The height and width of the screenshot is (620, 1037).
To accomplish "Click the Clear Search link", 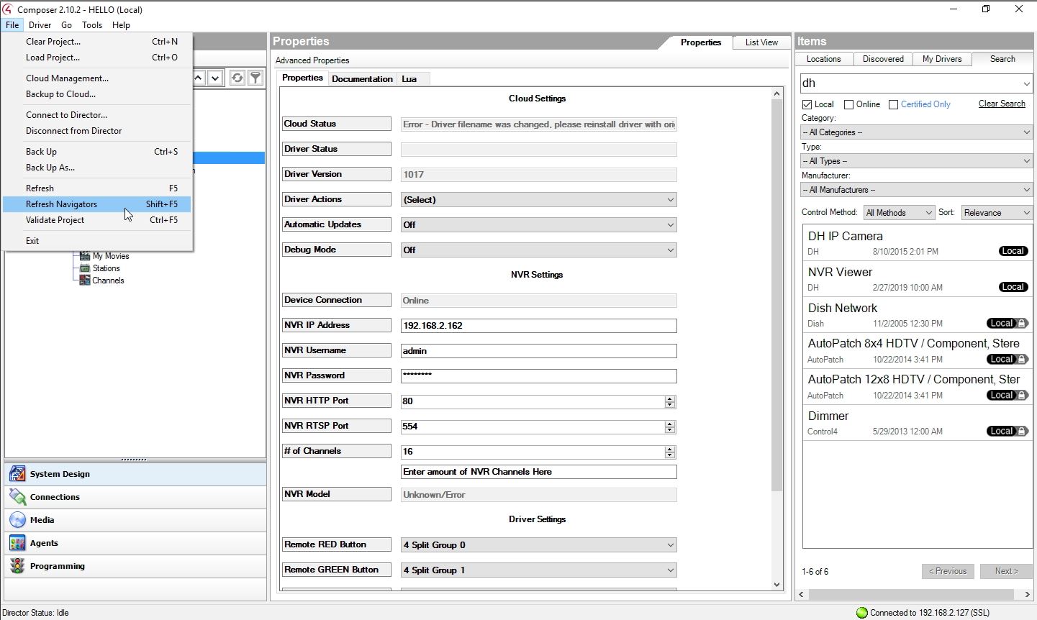I will tap(1002, 104).
